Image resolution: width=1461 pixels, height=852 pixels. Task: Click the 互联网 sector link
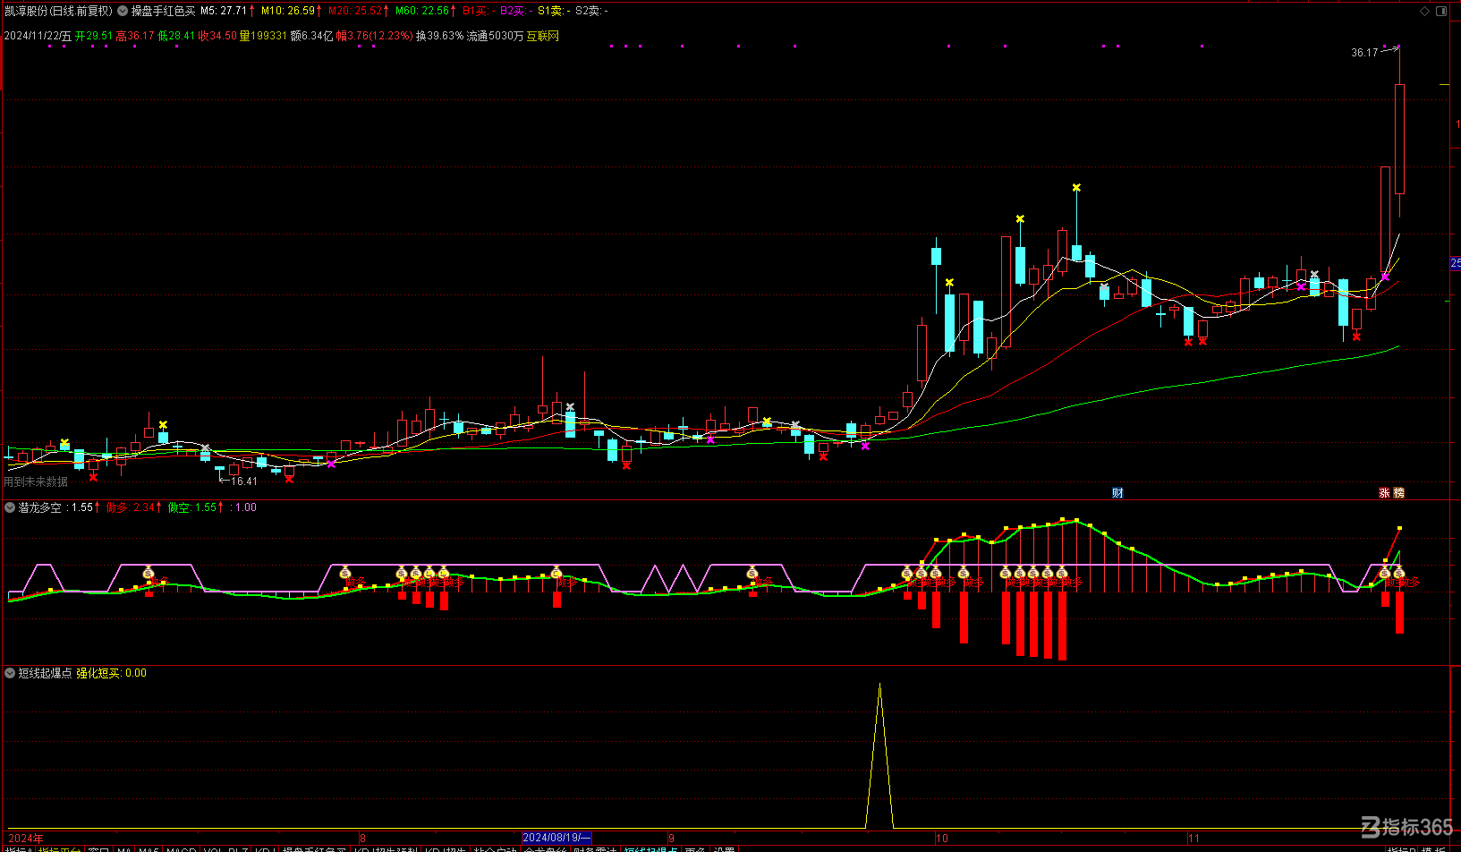[x=542, y=36]
